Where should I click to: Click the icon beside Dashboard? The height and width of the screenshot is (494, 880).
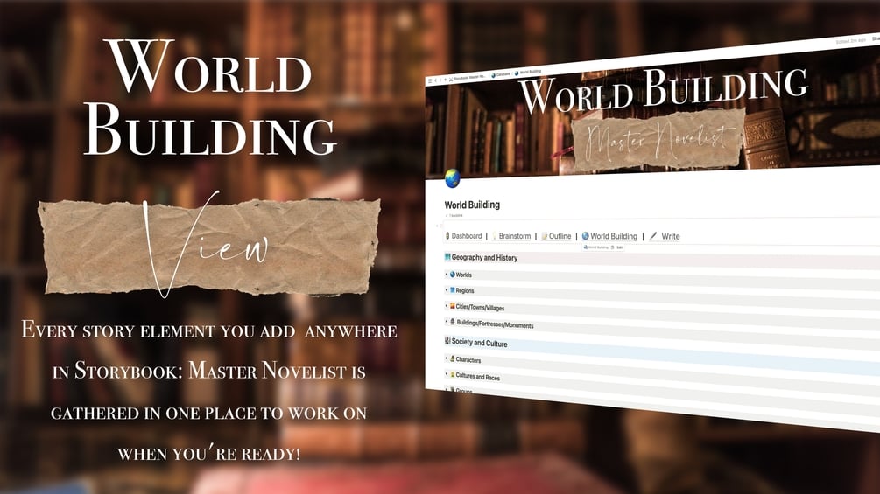tap(447, 236)
